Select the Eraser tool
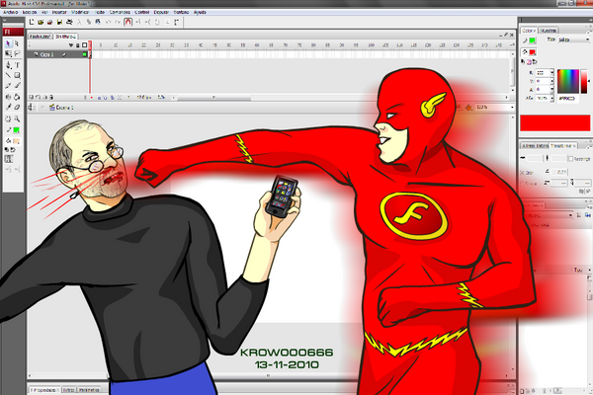 [x=17, y=108]
